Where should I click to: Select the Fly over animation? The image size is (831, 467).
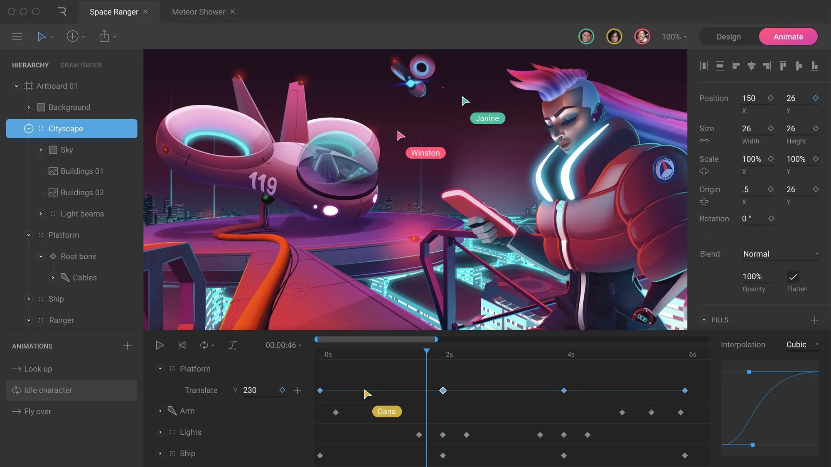point(37,411)
